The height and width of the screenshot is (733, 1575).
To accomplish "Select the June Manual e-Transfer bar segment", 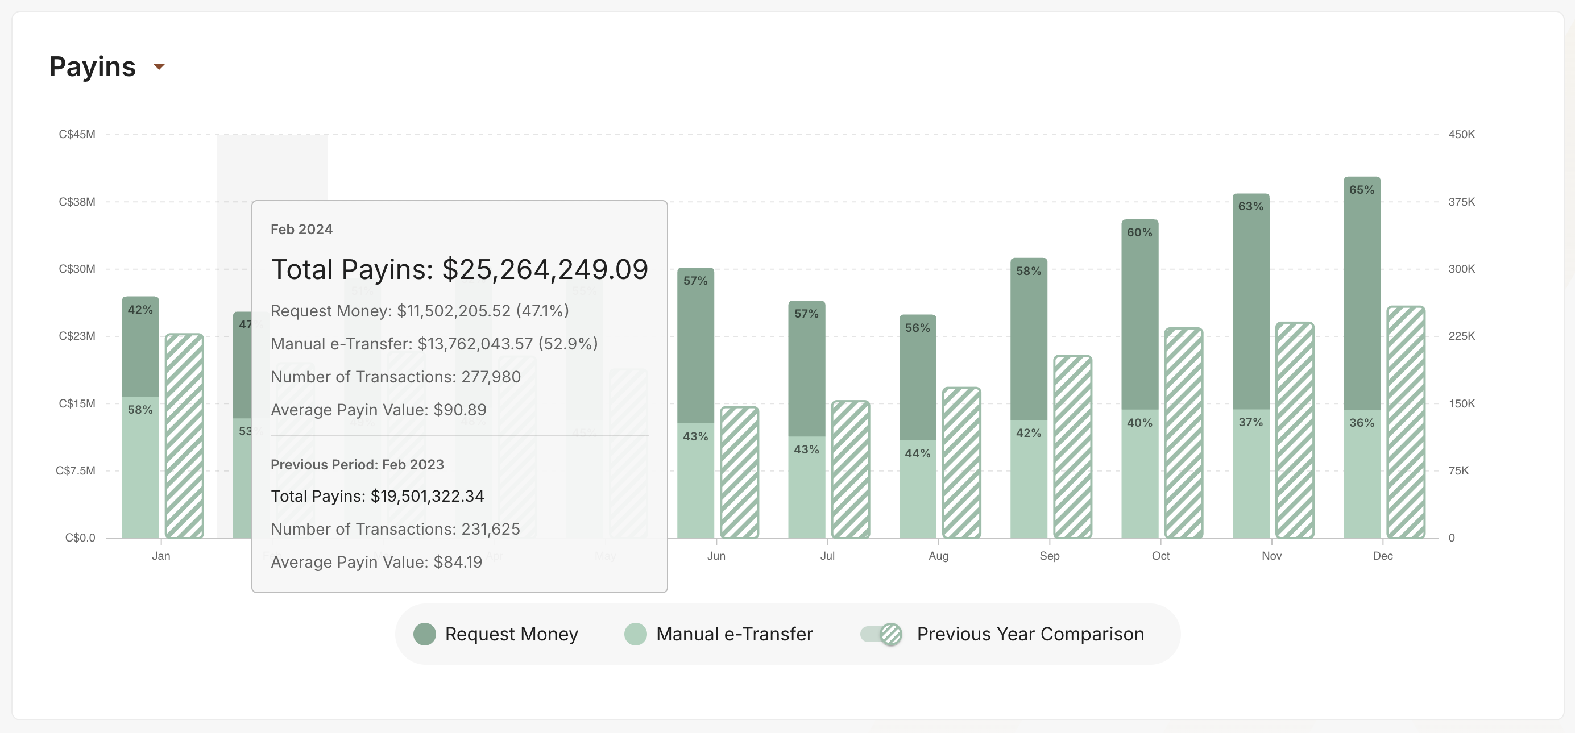I will pos(695,482).
